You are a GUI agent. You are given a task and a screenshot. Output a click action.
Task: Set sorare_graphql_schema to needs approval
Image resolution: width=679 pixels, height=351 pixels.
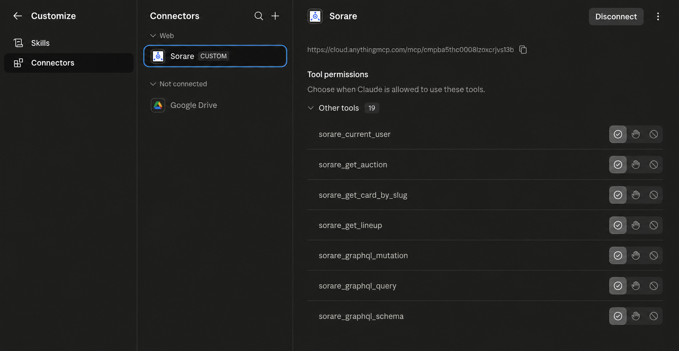click(636, 316)
